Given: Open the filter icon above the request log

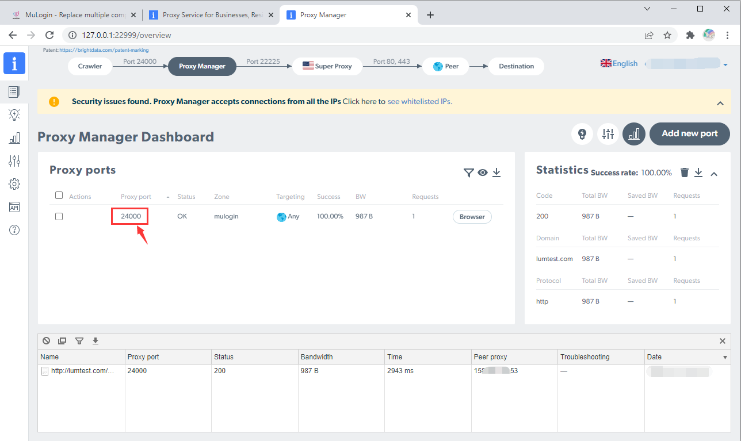Looking at the screenshot, I should click(79, 340).
